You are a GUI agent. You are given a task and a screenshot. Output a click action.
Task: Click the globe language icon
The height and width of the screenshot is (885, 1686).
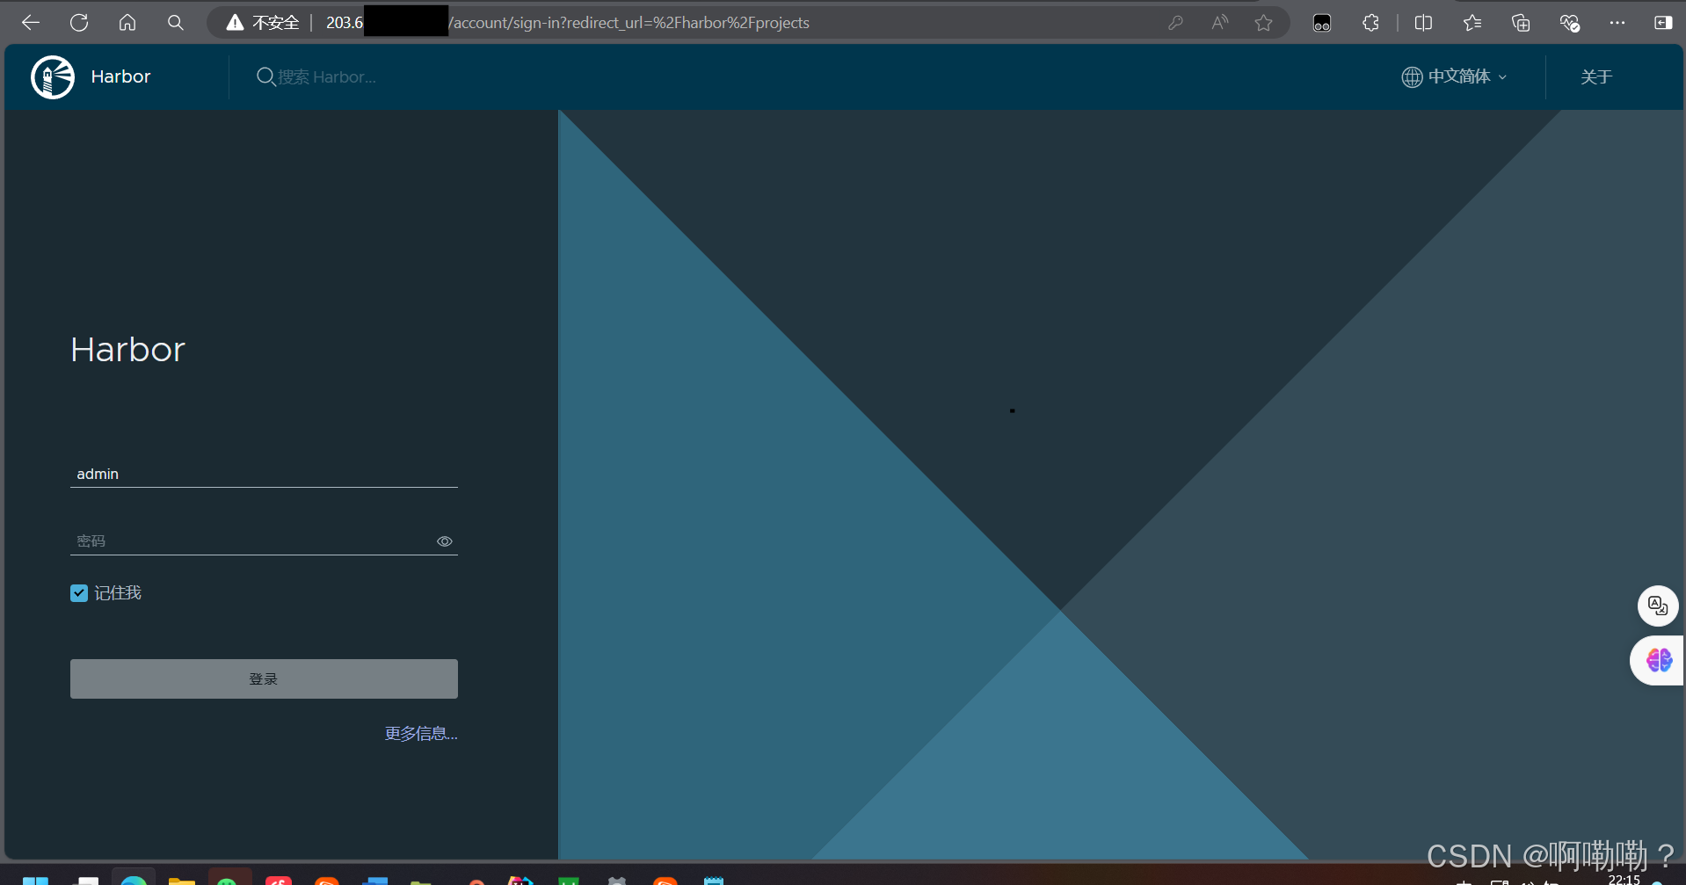[x=1412, y=77]
